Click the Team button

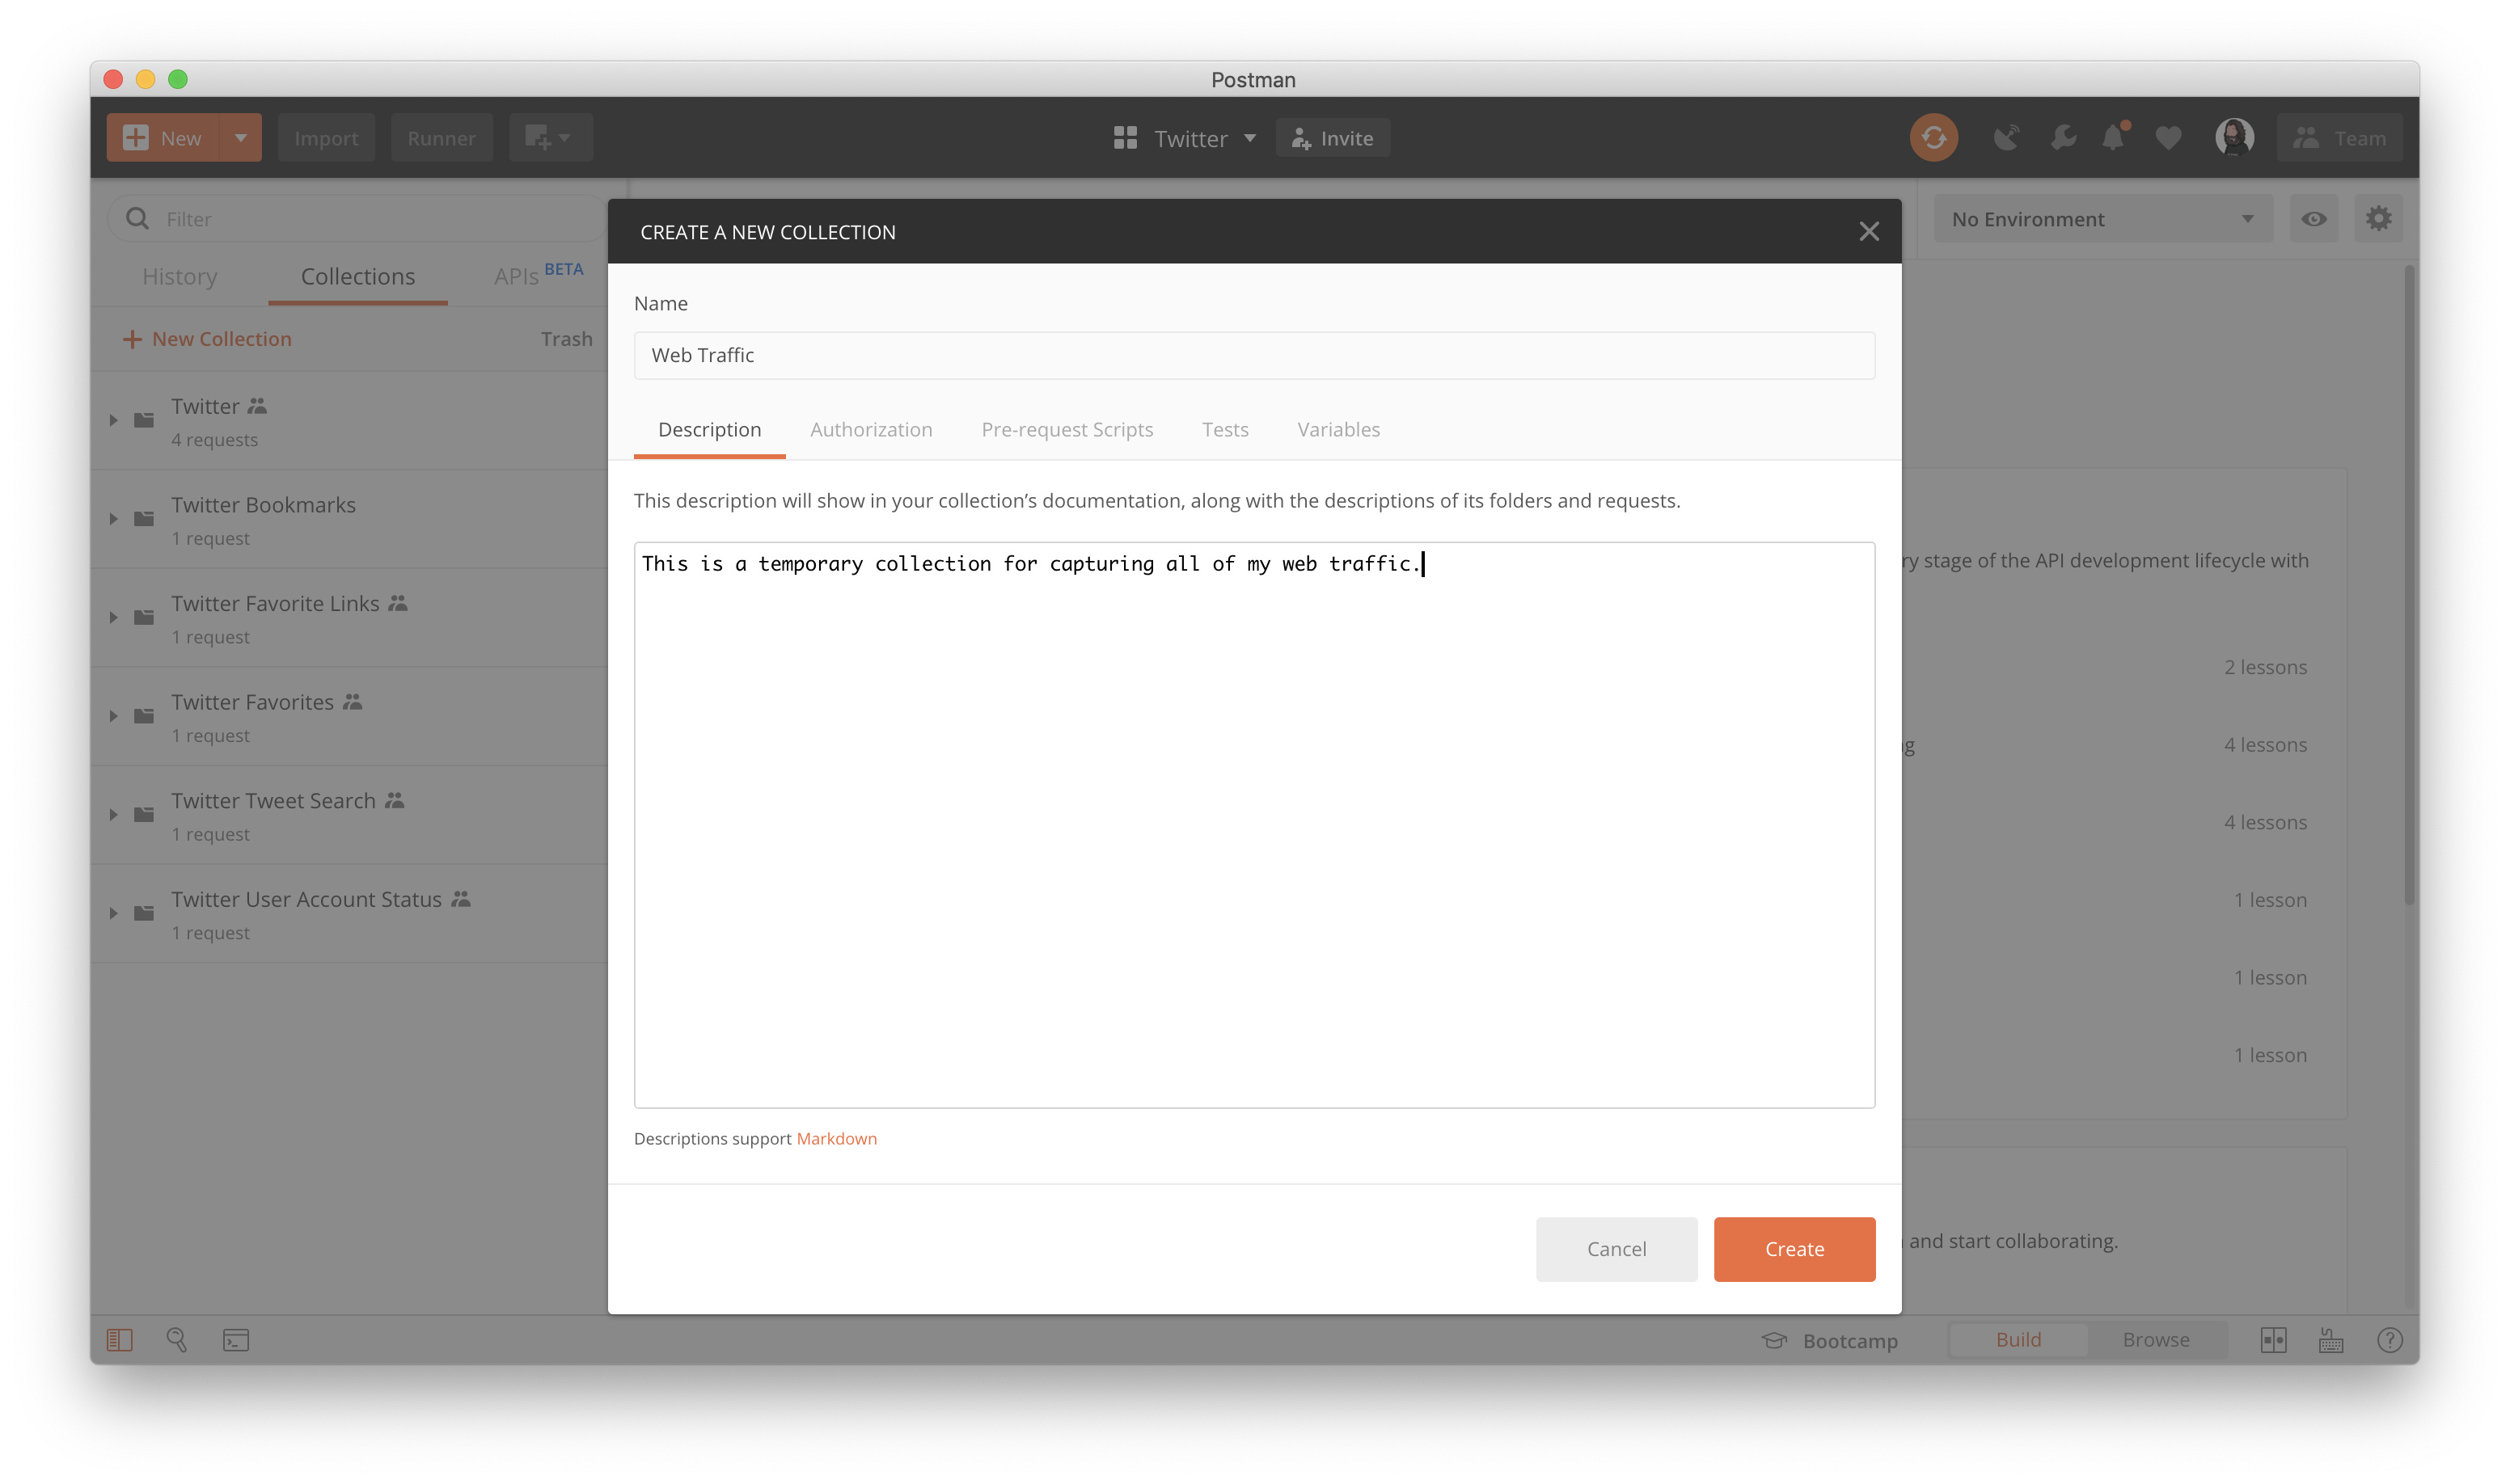(2340, 138)
